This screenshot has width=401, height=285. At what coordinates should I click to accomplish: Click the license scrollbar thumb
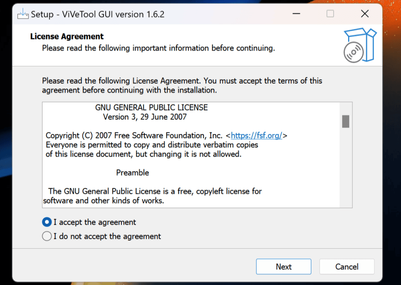(x=345, y=121)
